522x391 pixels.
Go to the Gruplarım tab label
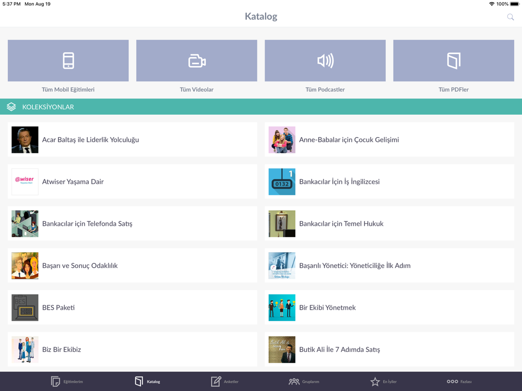click(x=311, y=382)
